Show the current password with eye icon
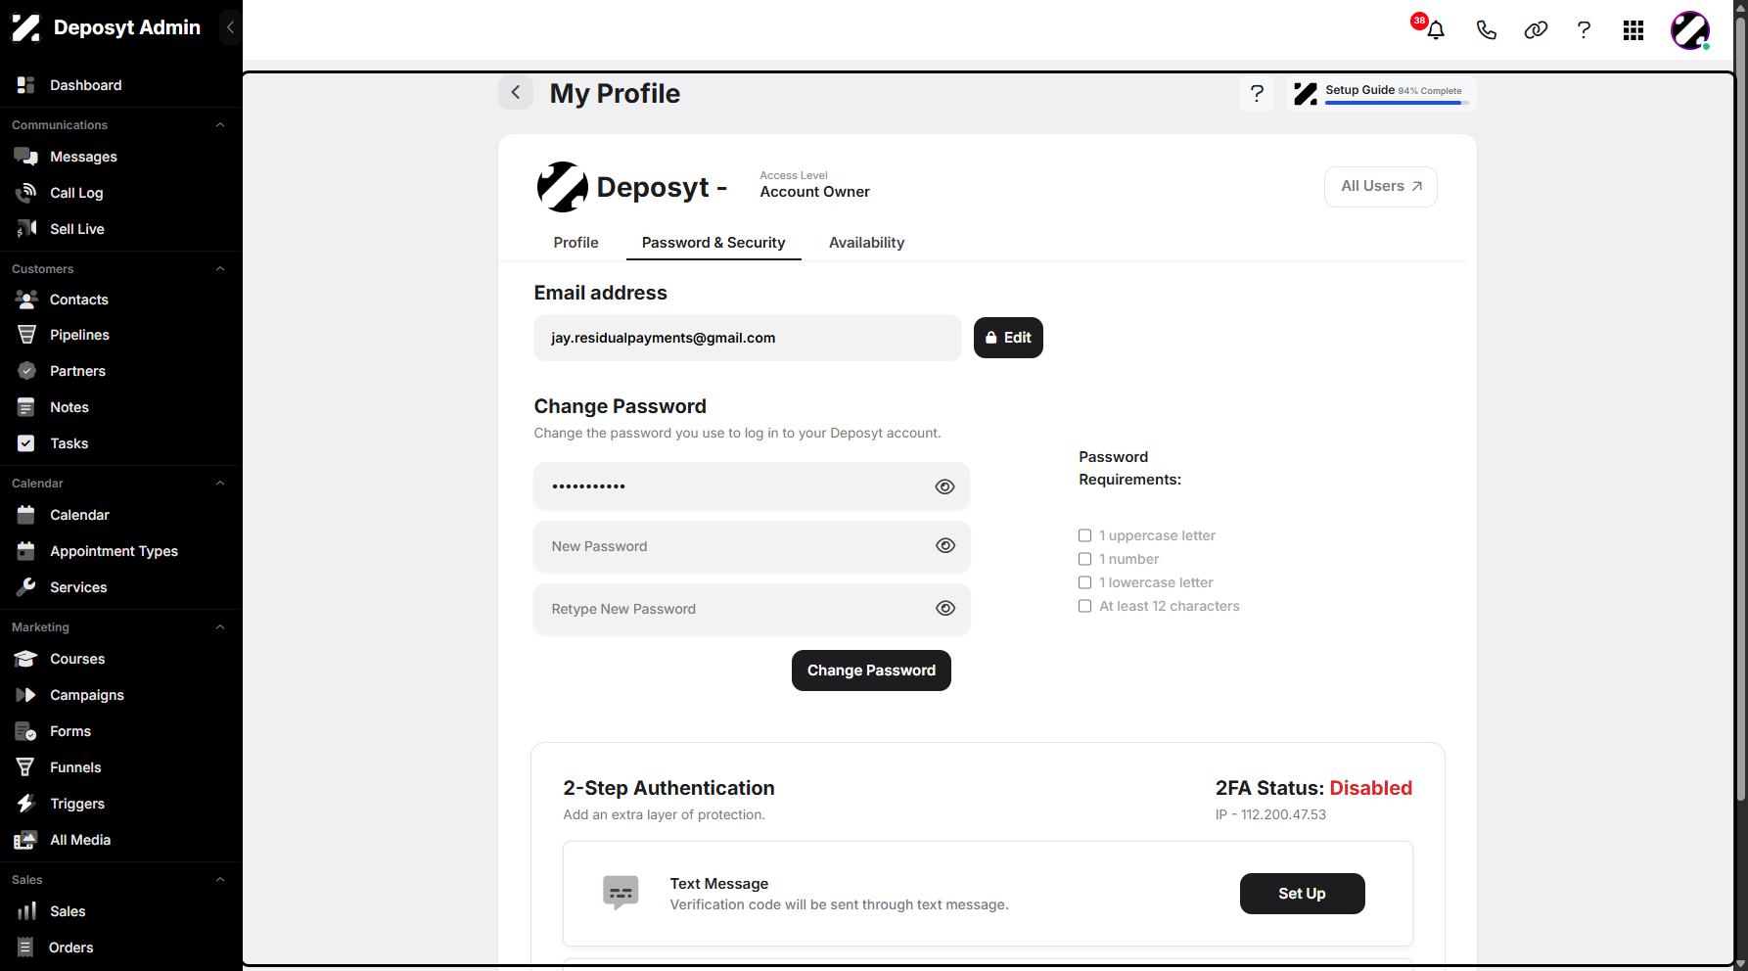The height and width of the screenshot is (971, 1748). coord(944,486)
